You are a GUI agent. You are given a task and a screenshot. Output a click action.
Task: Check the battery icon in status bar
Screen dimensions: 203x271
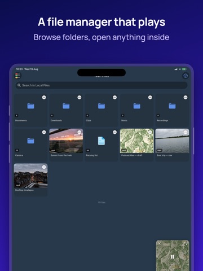pyautogui.click(x=184, y=69)
